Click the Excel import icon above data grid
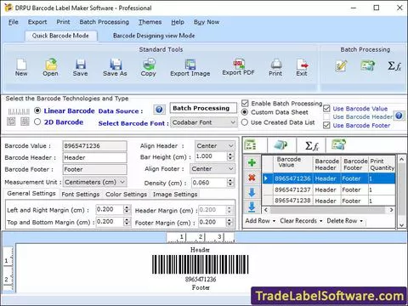 [x=250, y=145]
